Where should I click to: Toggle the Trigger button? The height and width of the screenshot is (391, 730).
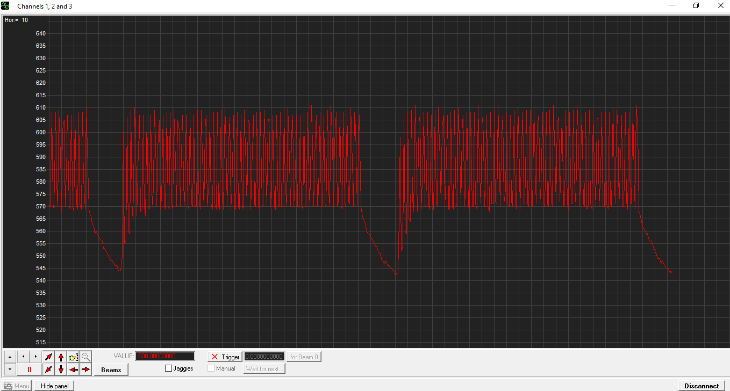click(225, 357)
